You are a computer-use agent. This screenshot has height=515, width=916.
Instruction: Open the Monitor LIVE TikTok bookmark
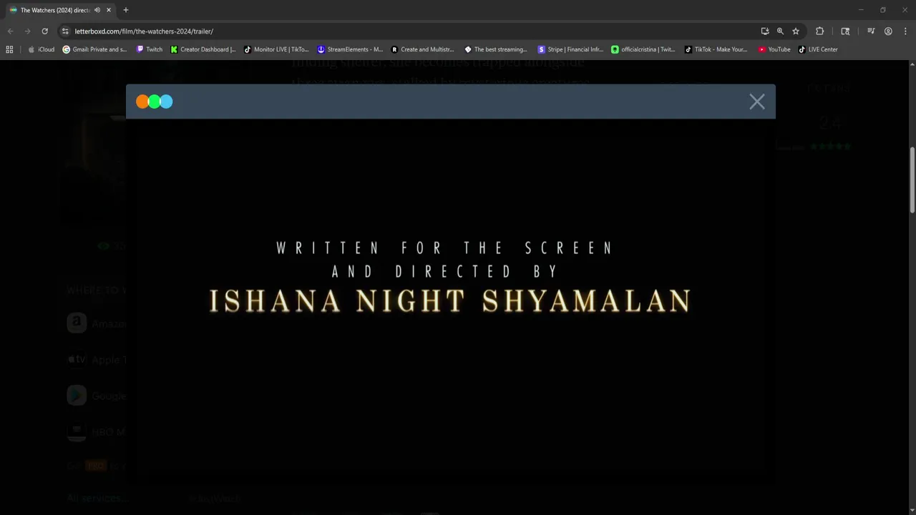click(x=276, y=49)
